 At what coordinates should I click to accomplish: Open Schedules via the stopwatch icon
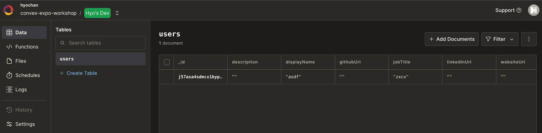(x=9, y=75)
